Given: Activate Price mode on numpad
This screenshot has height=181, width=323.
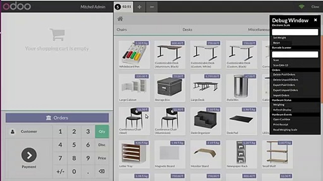Looking at the screenshot, I should 102,158.
